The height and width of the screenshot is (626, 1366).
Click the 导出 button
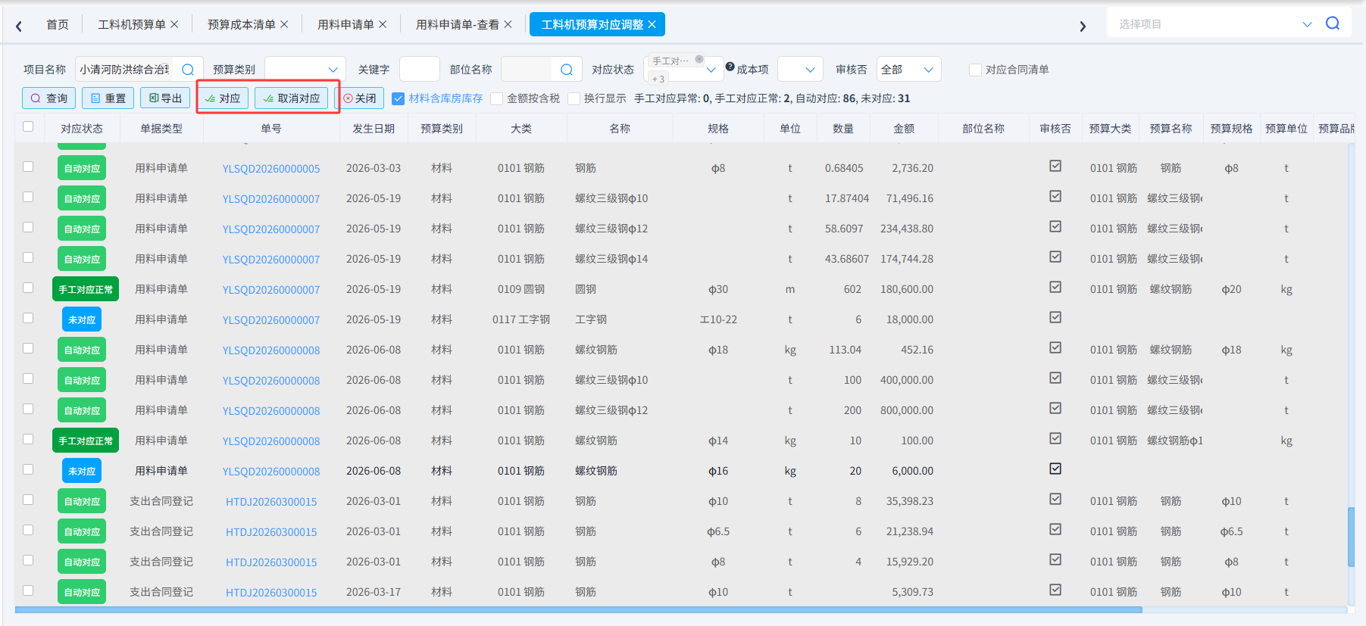[165, 98]
